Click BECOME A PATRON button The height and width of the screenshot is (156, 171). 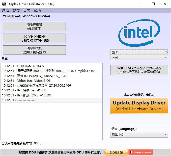pyautogui.click(x=140, y=152)
